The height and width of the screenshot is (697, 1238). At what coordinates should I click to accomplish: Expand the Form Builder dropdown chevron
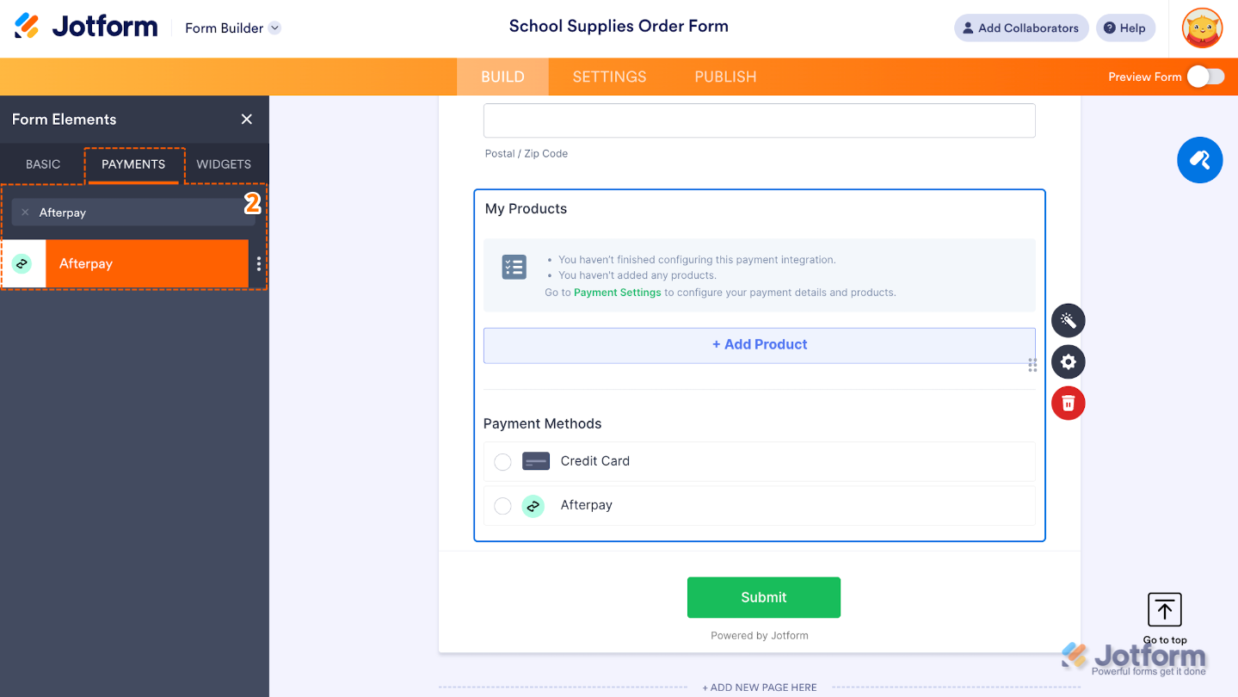(274, 28)
